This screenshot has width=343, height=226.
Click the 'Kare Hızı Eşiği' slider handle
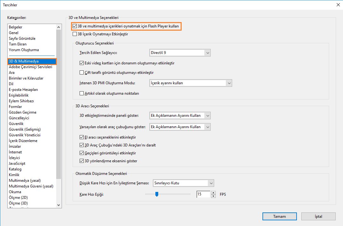[x=157, y=194]
